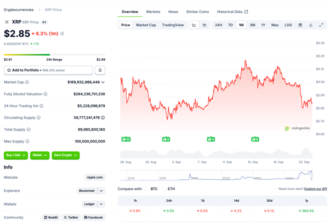The image size is (330, 222).
Task: Click the XRP logo icon
Action: (7, 22)
